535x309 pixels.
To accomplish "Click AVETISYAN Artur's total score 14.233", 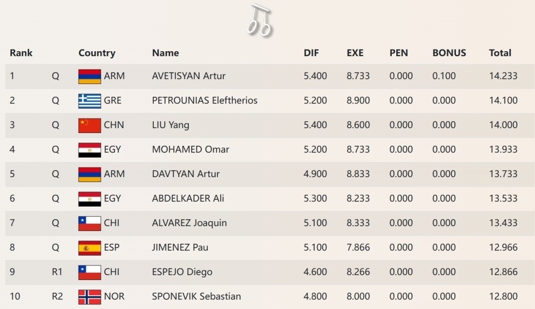I will tap(503, 76).
